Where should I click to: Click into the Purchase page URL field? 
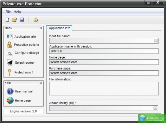(104, 73)
